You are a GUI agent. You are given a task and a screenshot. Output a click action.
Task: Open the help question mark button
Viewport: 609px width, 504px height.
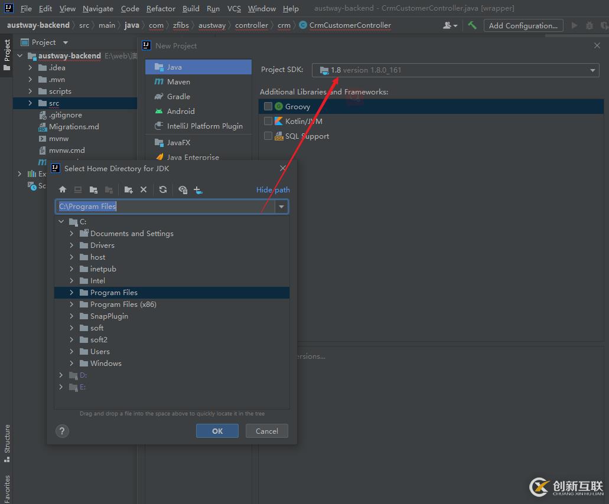(x=62, y=431)
